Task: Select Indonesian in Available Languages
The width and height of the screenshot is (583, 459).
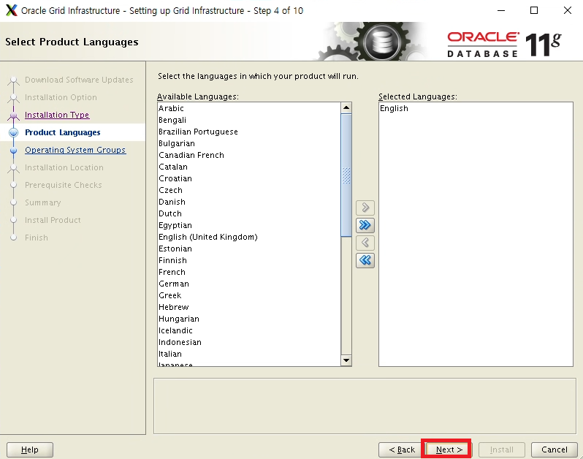Action: 248,342
